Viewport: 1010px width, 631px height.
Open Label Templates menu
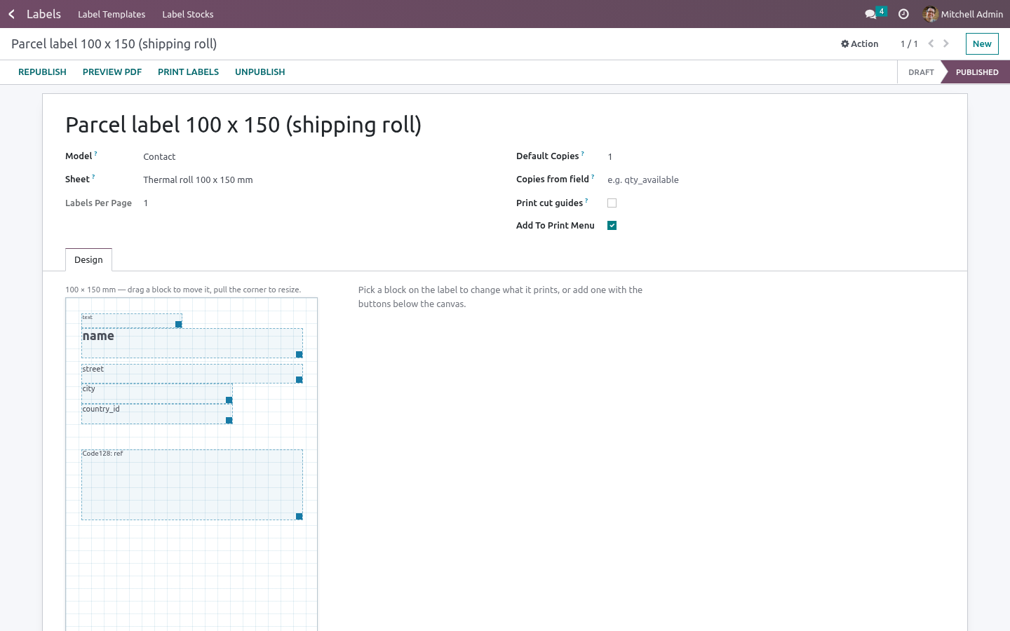tap(112, 14)
